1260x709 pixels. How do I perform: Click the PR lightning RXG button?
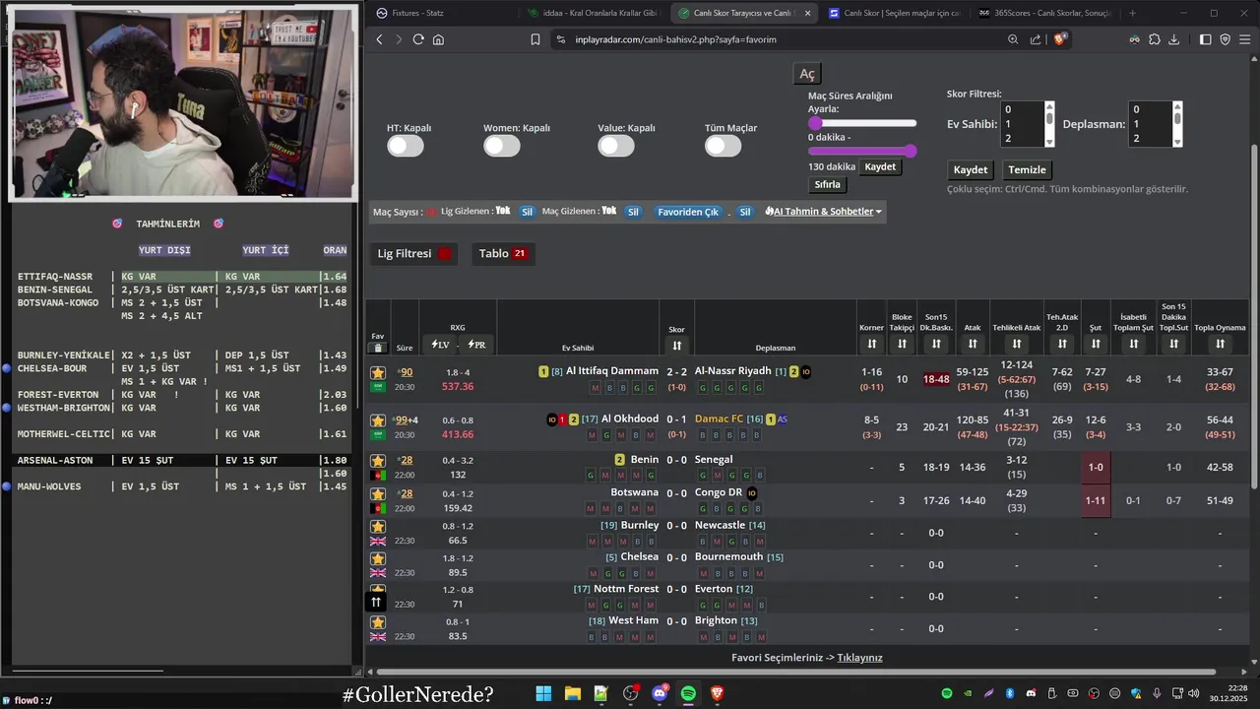476,345
